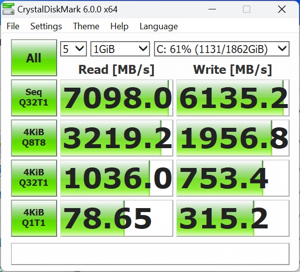300x272 pixels.
Task: Start the Seq Q32T1 test
Action: click(34, 98)
